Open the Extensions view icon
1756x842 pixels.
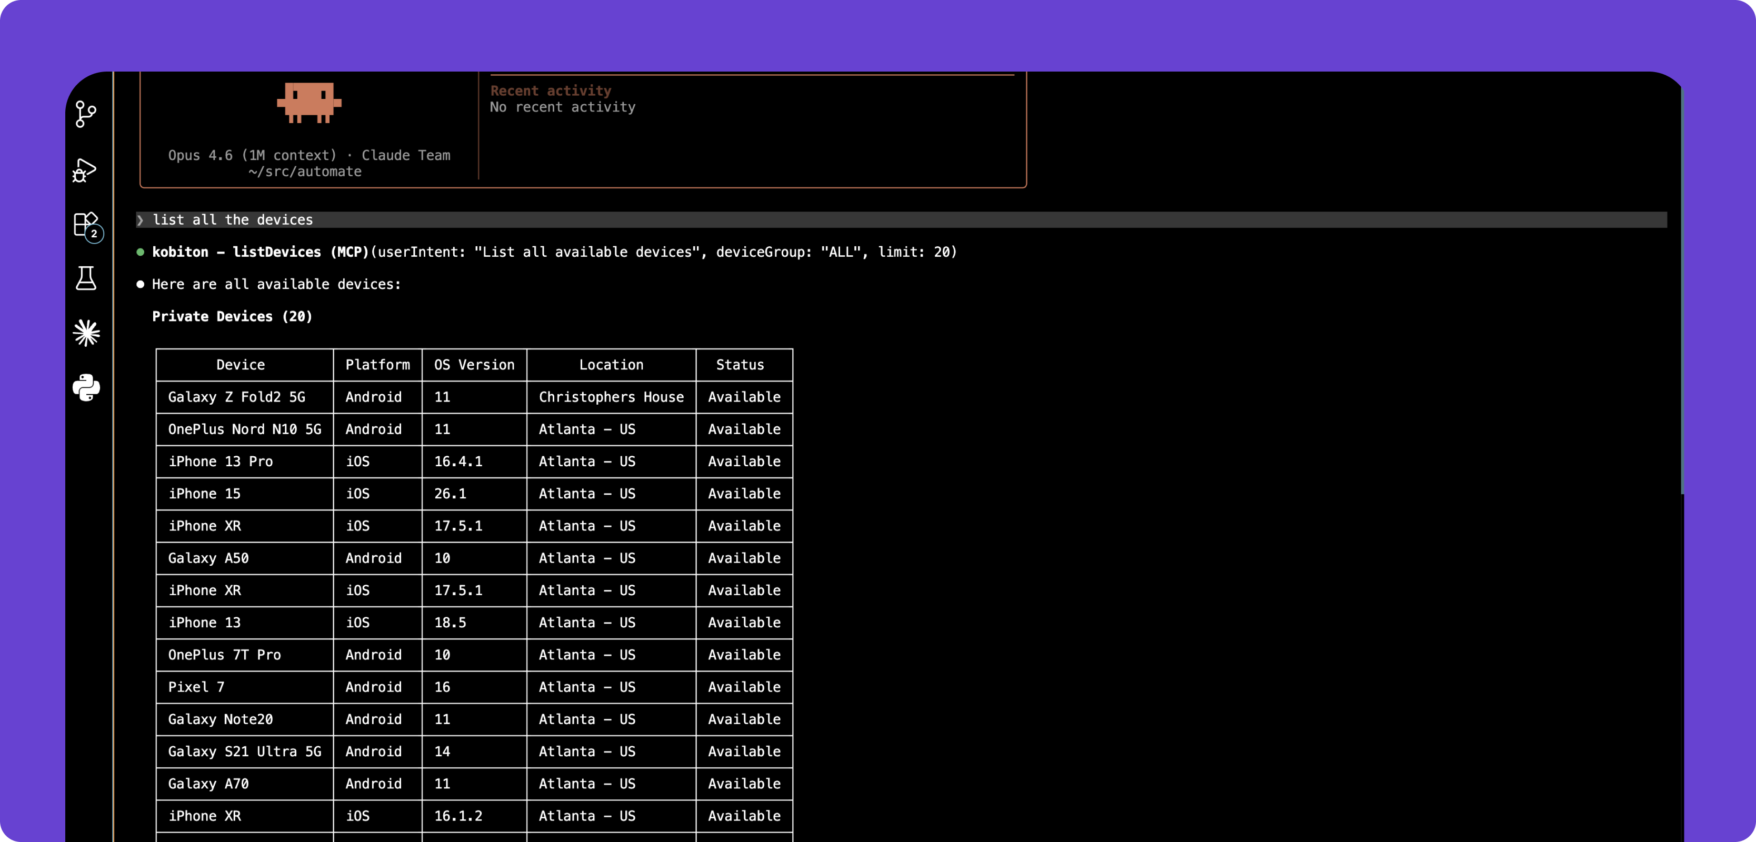[86, 224]
